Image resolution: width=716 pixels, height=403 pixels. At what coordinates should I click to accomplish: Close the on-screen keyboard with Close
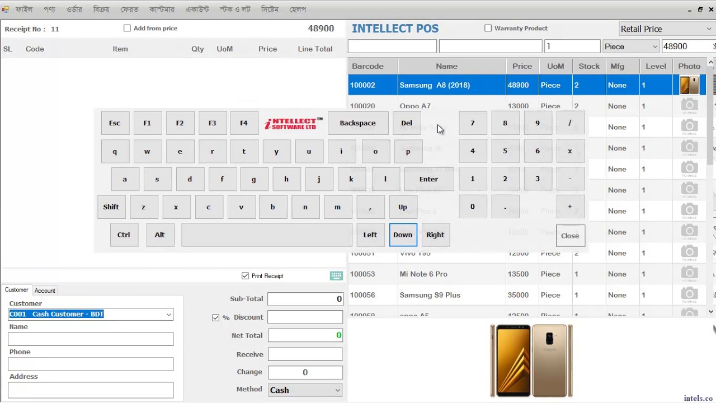(570, 236)
